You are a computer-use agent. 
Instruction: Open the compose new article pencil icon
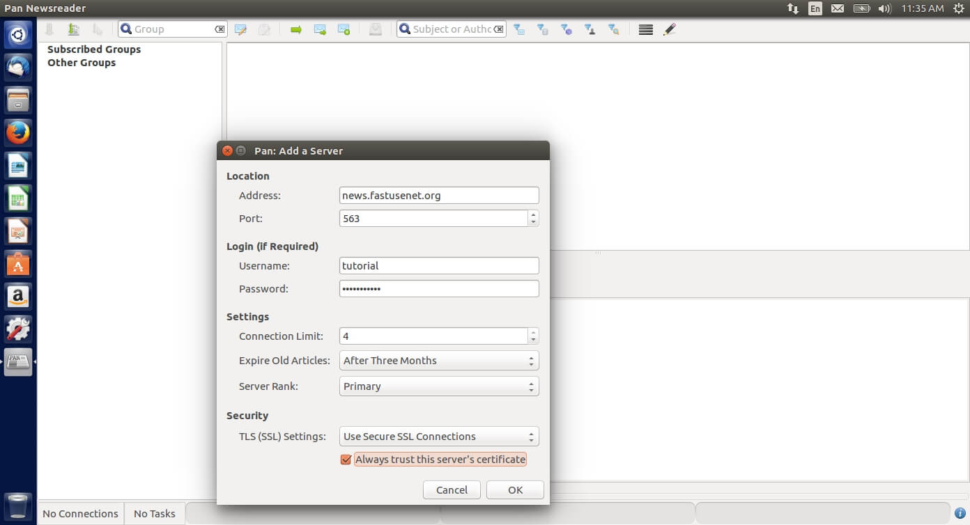coord(669,29)
